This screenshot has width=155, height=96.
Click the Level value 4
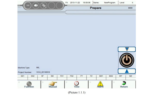(132, 3)
